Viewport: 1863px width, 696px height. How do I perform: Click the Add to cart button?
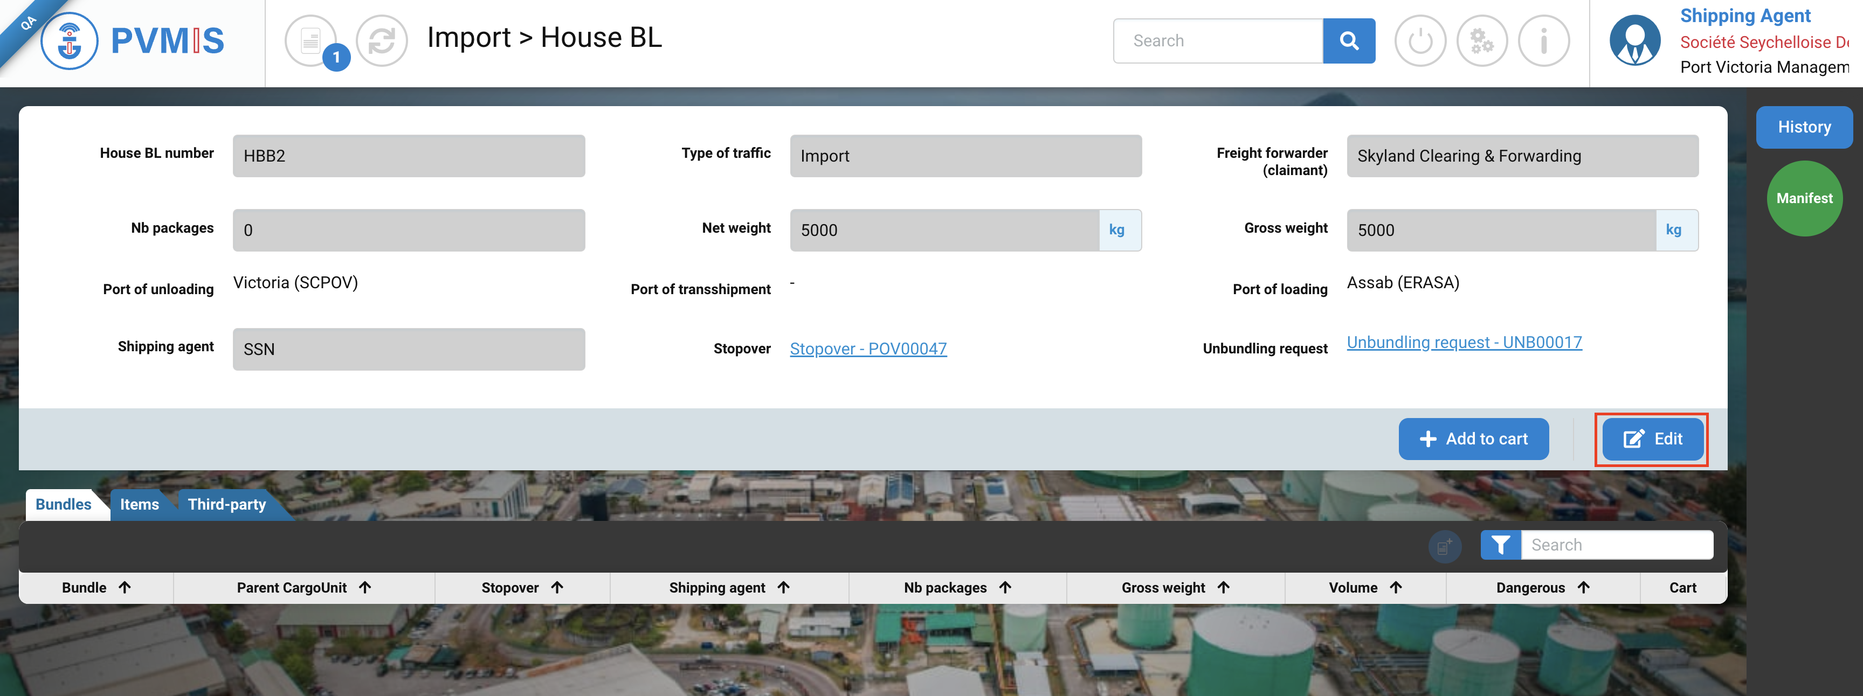pyautogui.click(x=1473, y=439)
